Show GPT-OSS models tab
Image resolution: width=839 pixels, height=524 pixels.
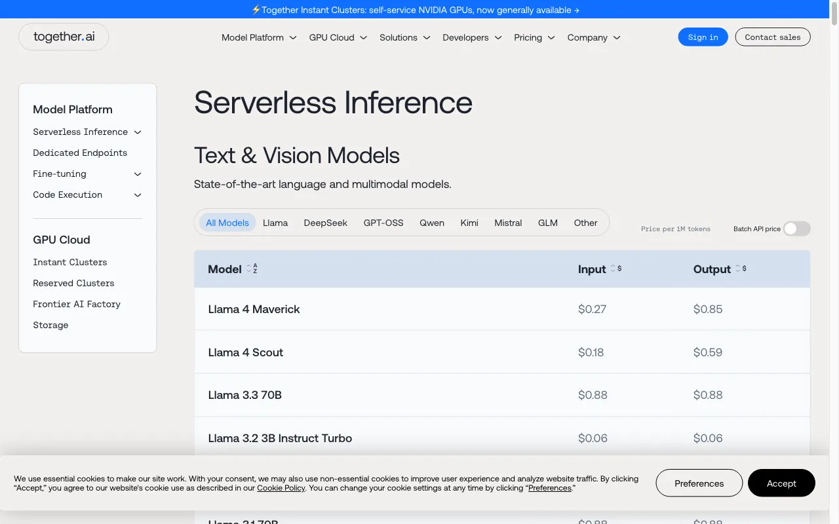pos(383,223)
